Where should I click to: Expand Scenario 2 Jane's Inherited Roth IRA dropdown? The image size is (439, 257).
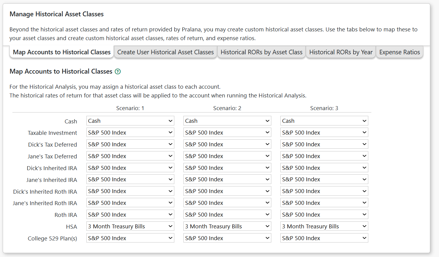coord(227,203)
